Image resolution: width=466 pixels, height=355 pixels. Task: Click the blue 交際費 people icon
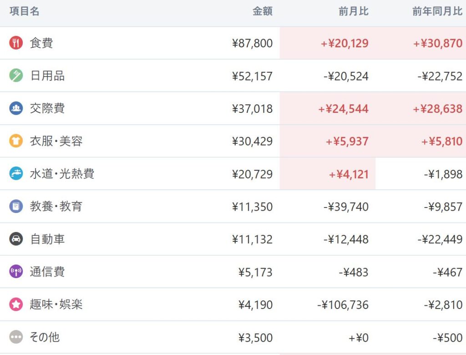[16, 108]
